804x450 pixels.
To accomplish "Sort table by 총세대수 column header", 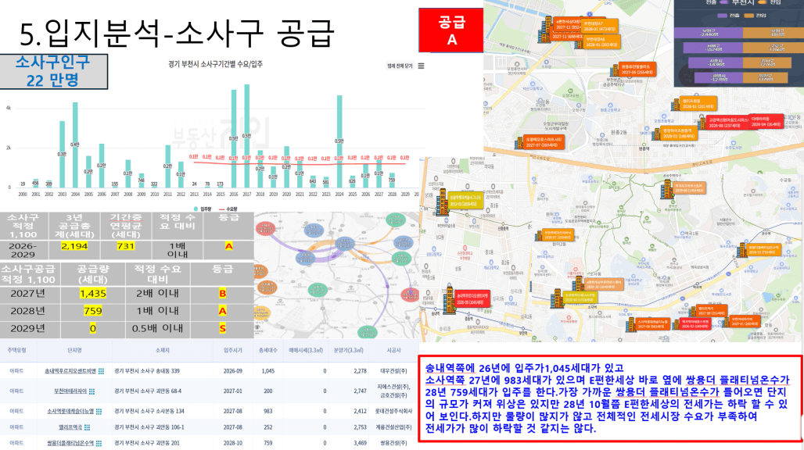I will (267, 350).
